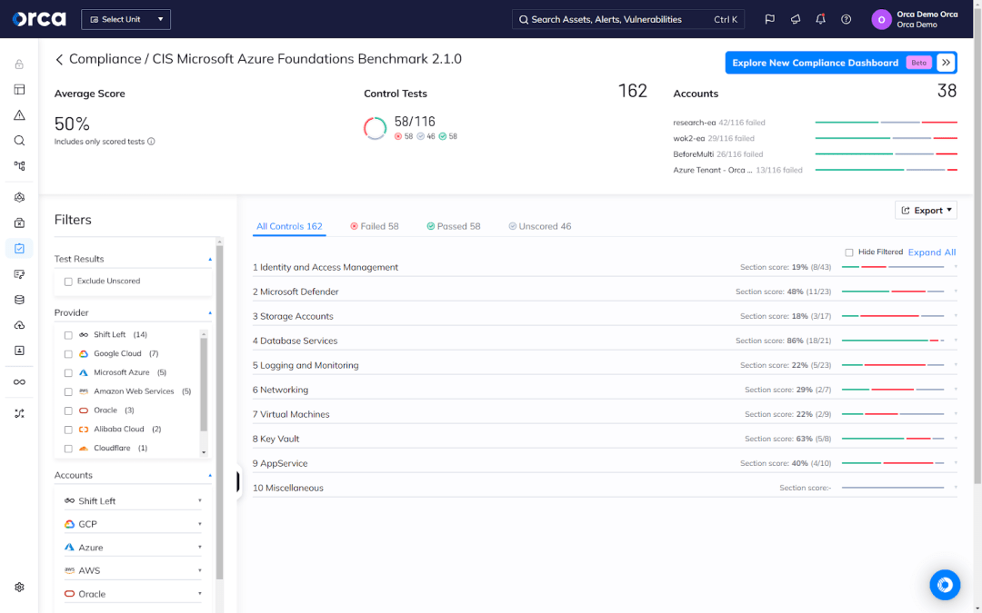Image resolution: width=982 pixels, height=613 pixels.
Task: Open the chat assistant bubble
Action: (945, 585)
